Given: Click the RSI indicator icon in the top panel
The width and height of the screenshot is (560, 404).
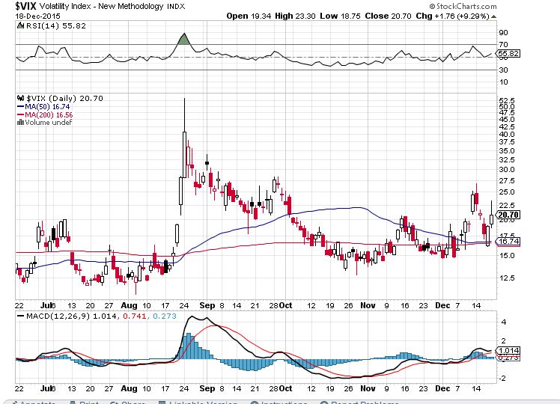Looking at the screenshot, I should click(x=21, y=25).
